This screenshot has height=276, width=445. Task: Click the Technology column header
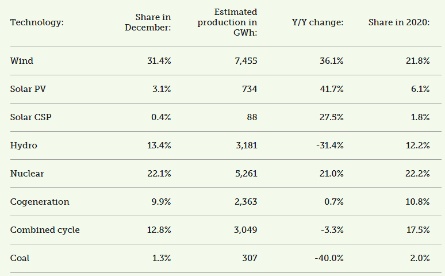37,22
